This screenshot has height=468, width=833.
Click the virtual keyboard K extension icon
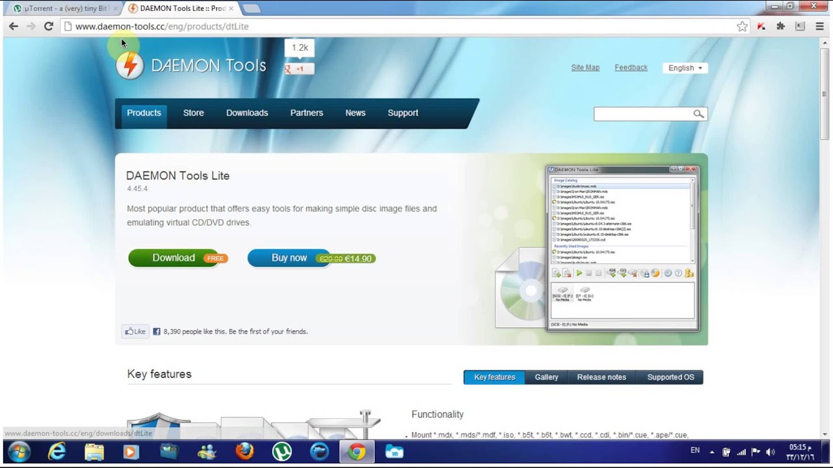[x=800, y=26]
